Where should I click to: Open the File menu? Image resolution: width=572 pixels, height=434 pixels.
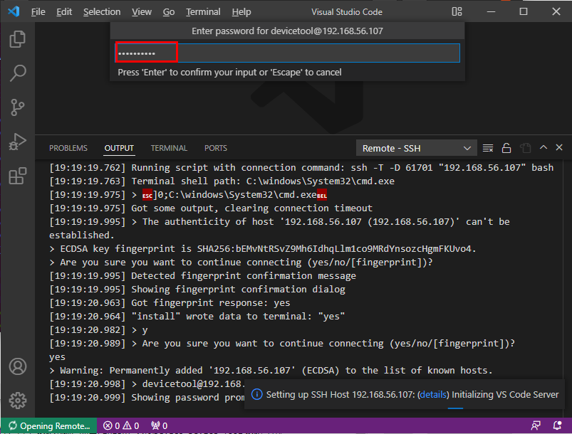pos(38,11)
